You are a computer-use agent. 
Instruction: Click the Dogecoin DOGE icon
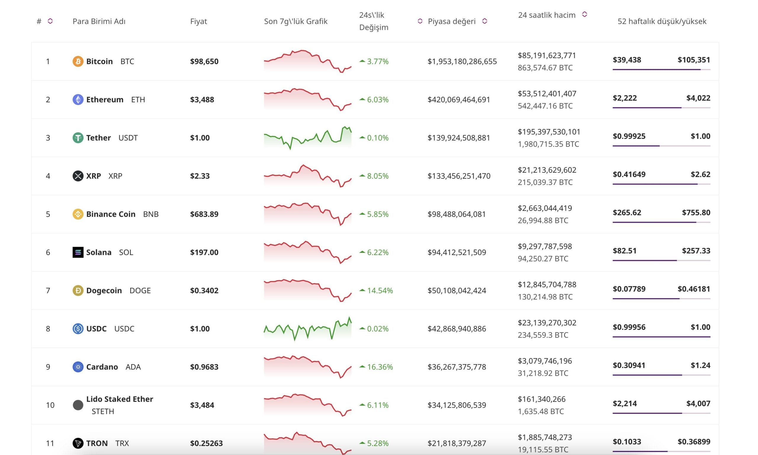click(x=78, y=290)
